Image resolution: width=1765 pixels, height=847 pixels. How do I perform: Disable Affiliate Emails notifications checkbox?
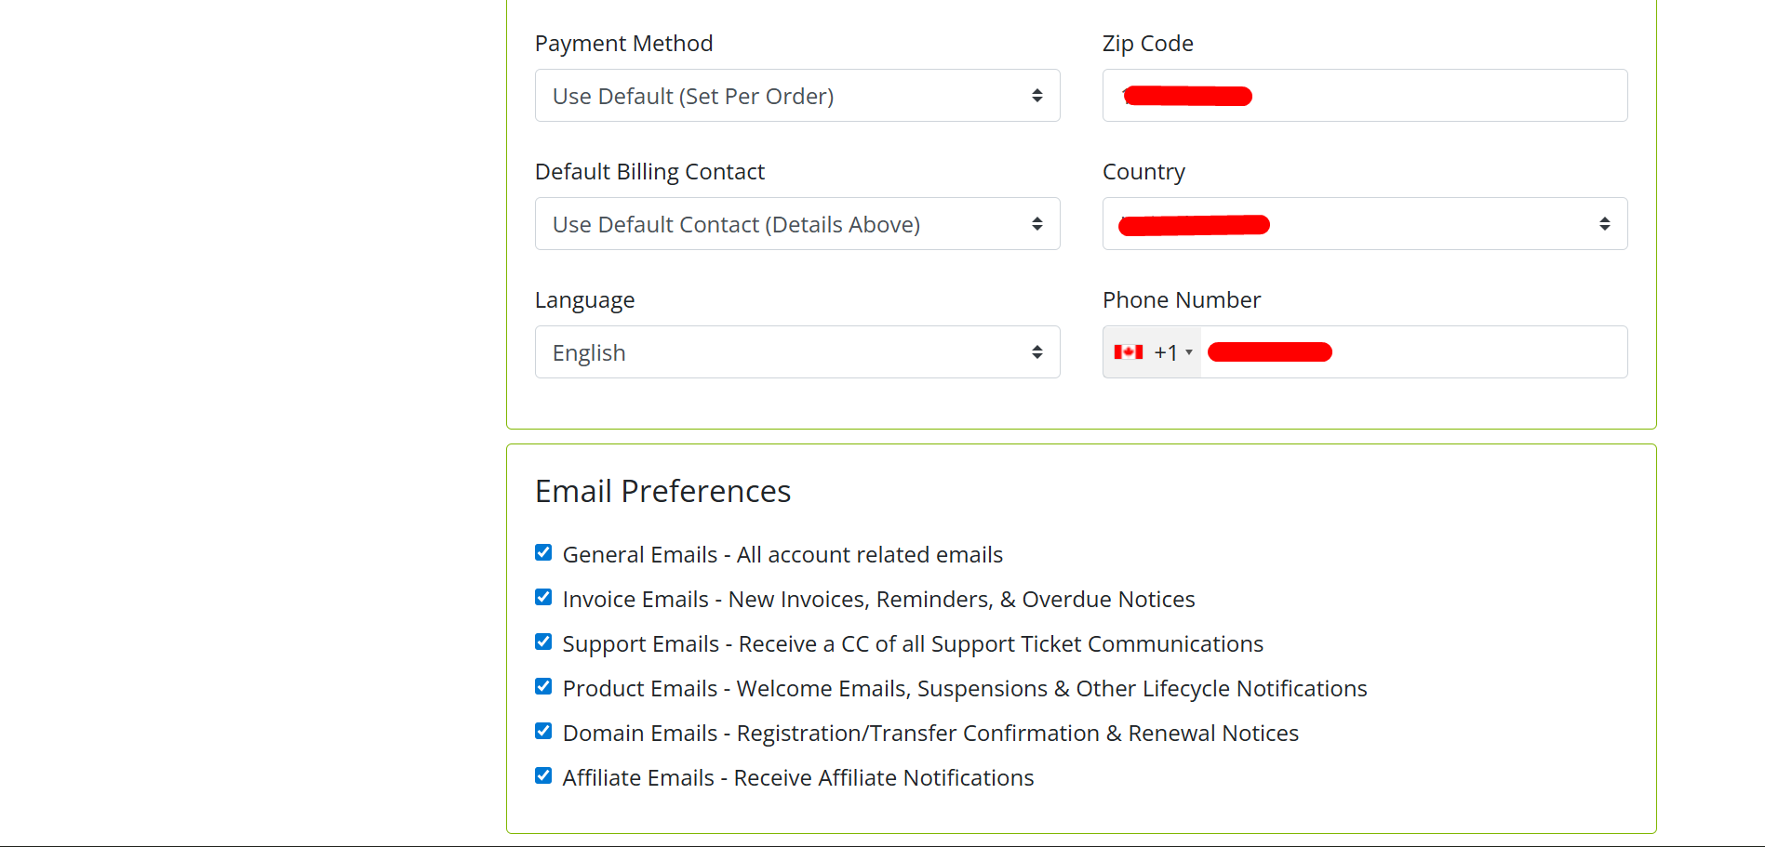pyautogui.click(x=543, y=776)
